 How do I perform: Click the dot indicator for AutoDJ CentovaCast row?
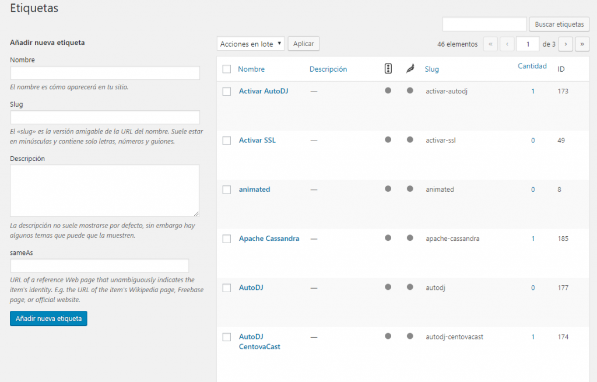tap(388, 337)
